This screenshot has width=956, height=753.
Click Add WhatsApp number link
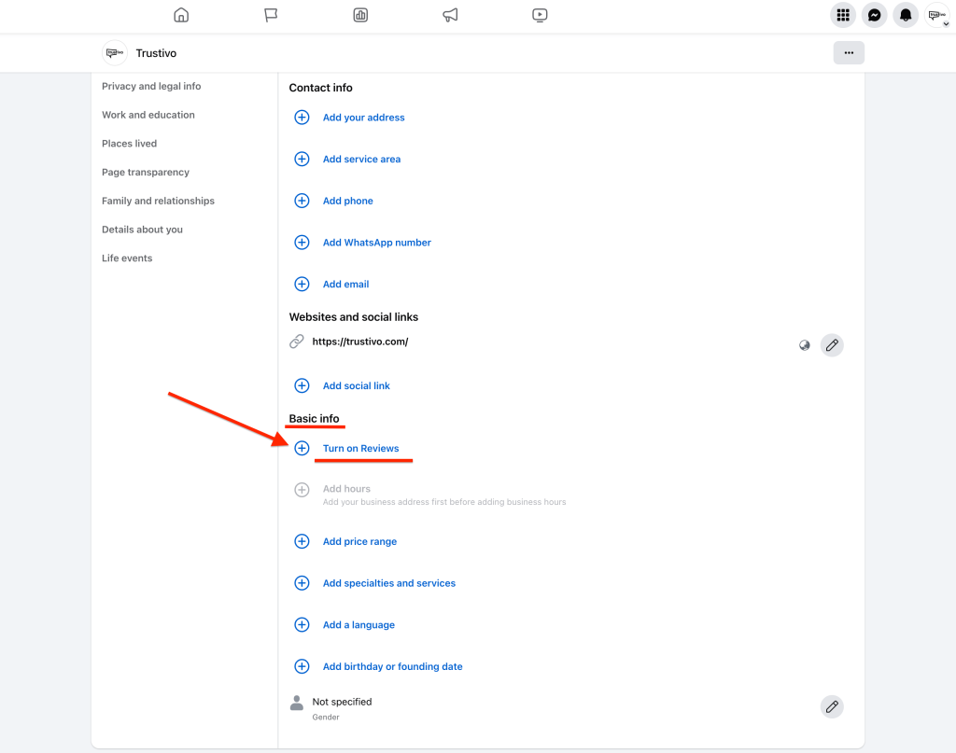376,243
